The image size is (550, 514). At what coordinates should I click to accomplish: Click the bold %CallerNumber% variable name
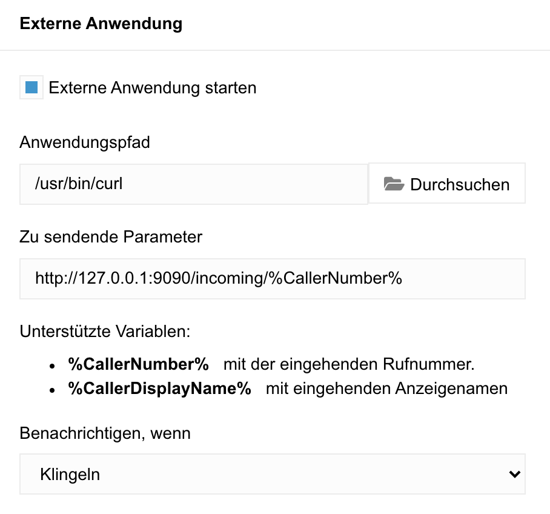click(x=139, y=364)
